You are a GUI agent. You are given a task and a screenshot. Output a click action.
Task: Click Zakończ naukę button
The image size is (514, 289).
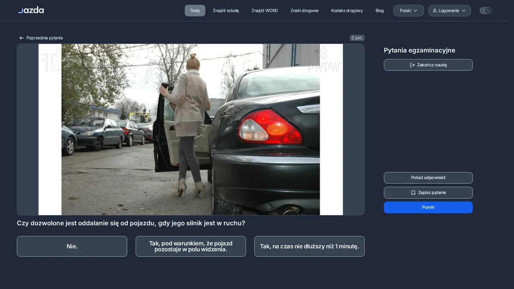coord(428,65)
